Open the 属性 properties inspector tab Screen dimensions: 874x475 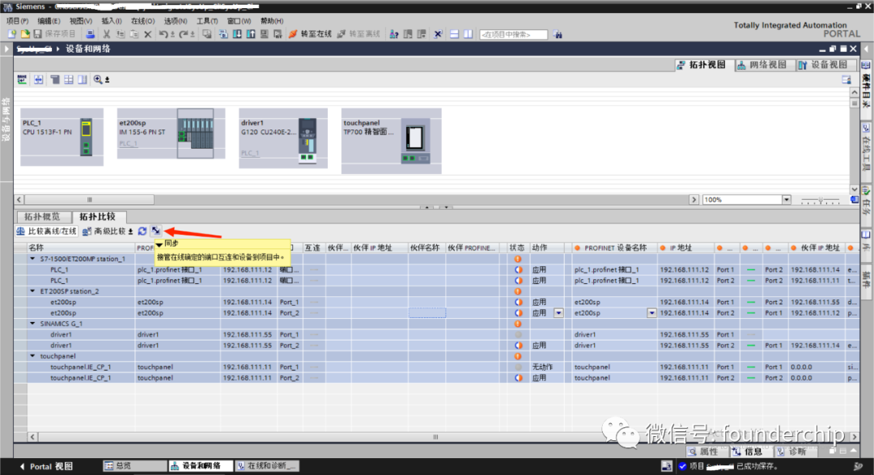pyautogui.click(x=707, y=452)
